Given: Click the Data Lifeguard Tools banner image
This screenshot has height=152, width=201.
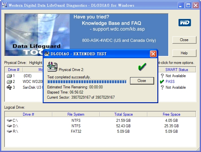Looking at the screenshot, I should (37, 35).
